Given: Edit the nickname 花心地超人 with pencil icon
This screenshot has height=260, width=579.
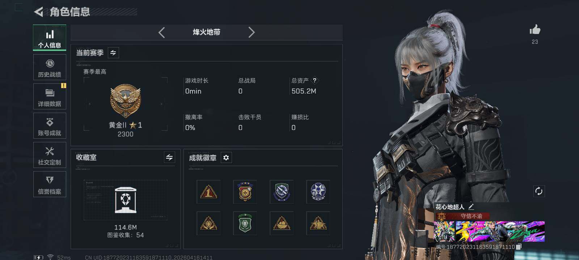Looking at the screenshot, I should pyautogui.click(x=471, y=207).
